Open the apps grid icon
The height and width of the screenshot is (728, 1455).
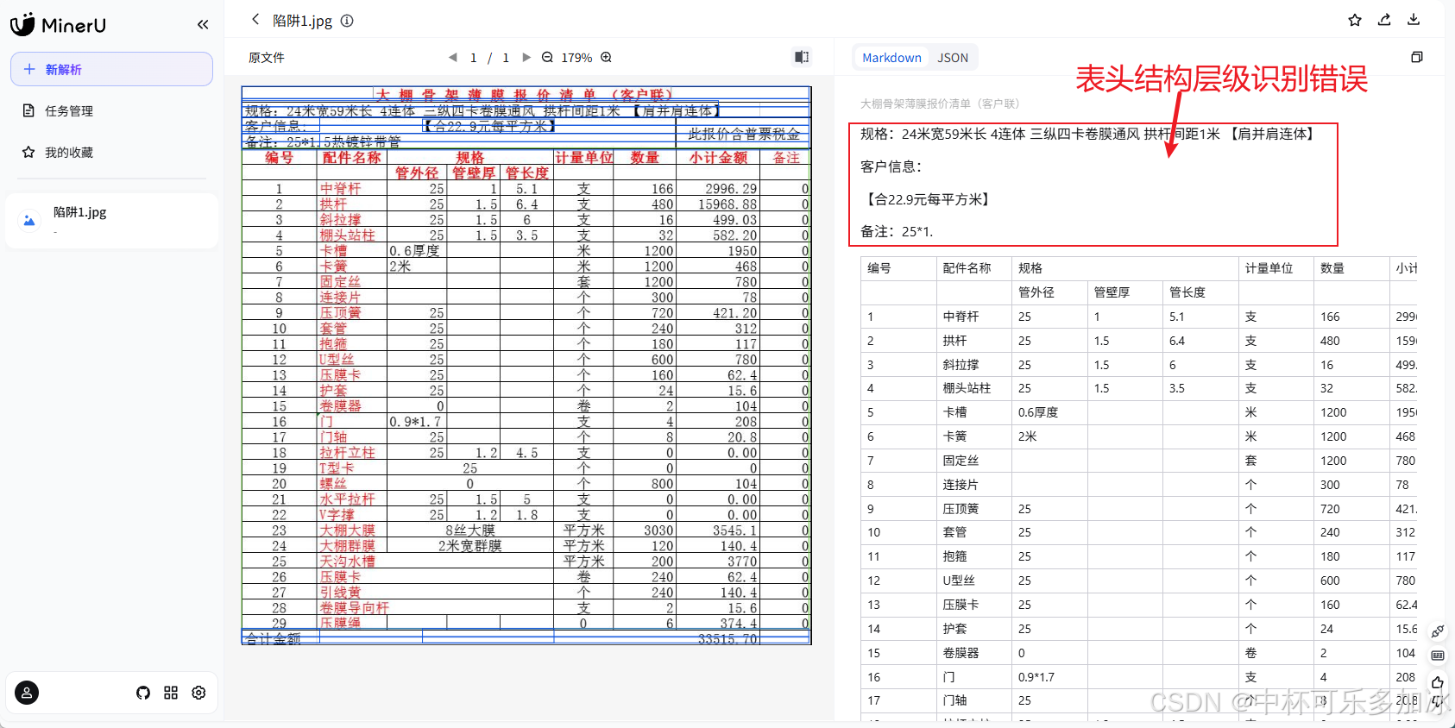171,693
